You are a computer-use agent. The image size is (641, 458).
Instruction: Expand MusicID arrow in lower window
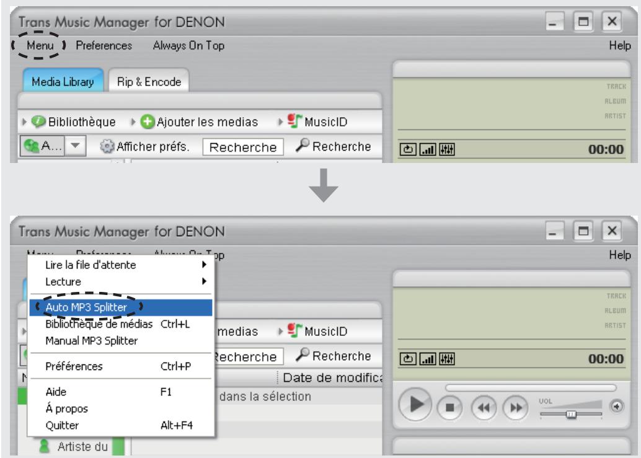pyautogui.click(x=280, y=331)
